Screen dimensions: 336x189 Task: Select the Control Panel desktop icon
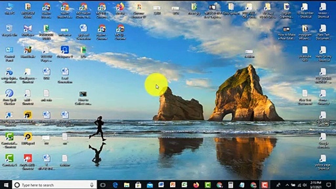pyautogui.click(x=9, y=54)
